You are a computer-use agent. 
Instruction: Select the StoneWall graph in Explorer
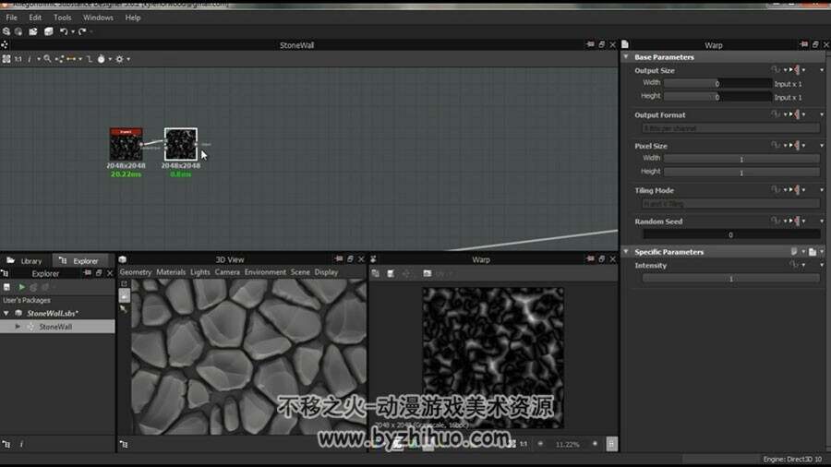click(x=57, y=327)
